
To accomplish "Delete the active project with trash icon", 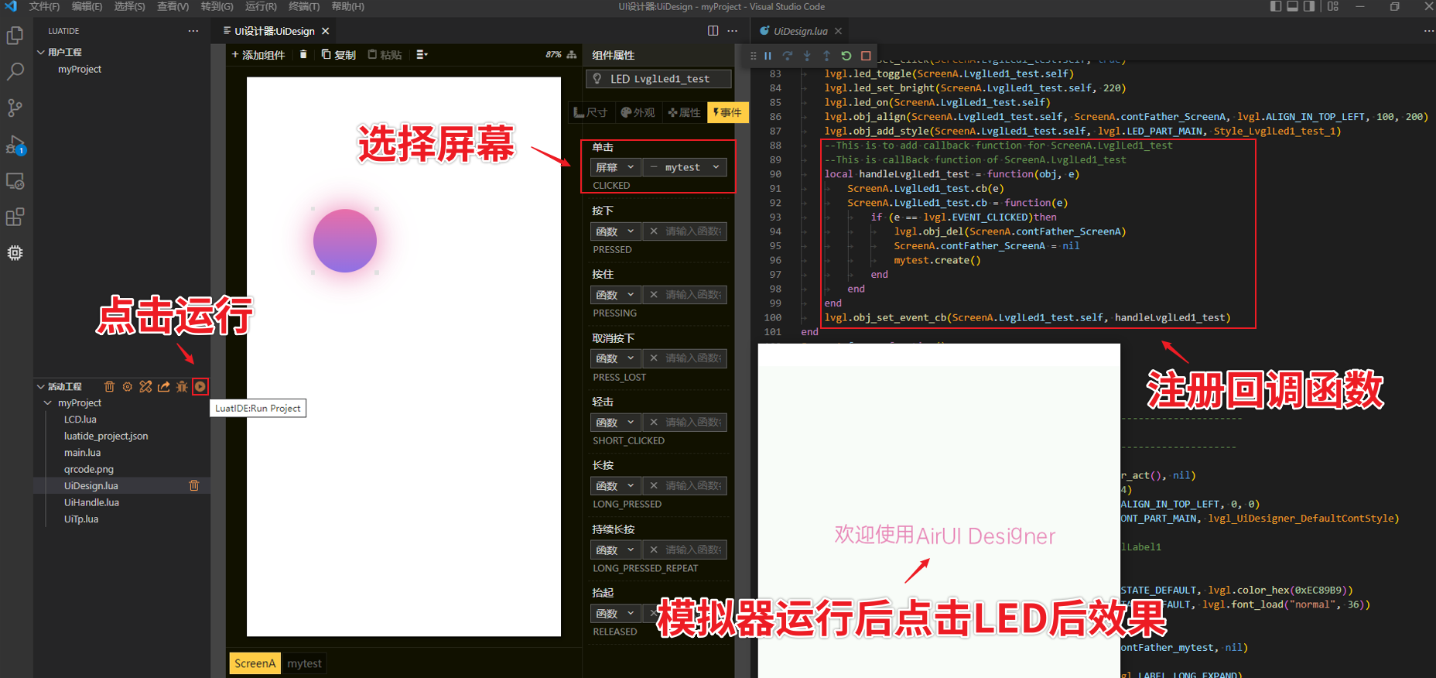I will pos(109,386).
